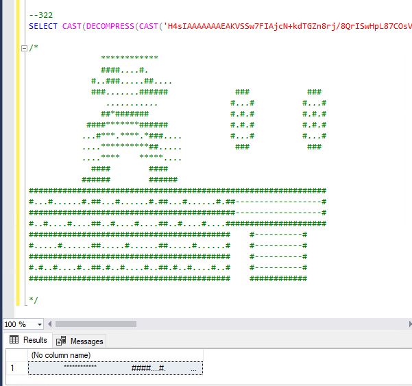The height and width of the screenshot is (386, 412).
Task: Click the first row of asterisks in comment
Action: (130, 58)
